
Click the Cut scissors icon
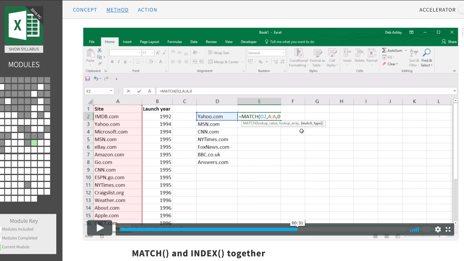(99, 51)
